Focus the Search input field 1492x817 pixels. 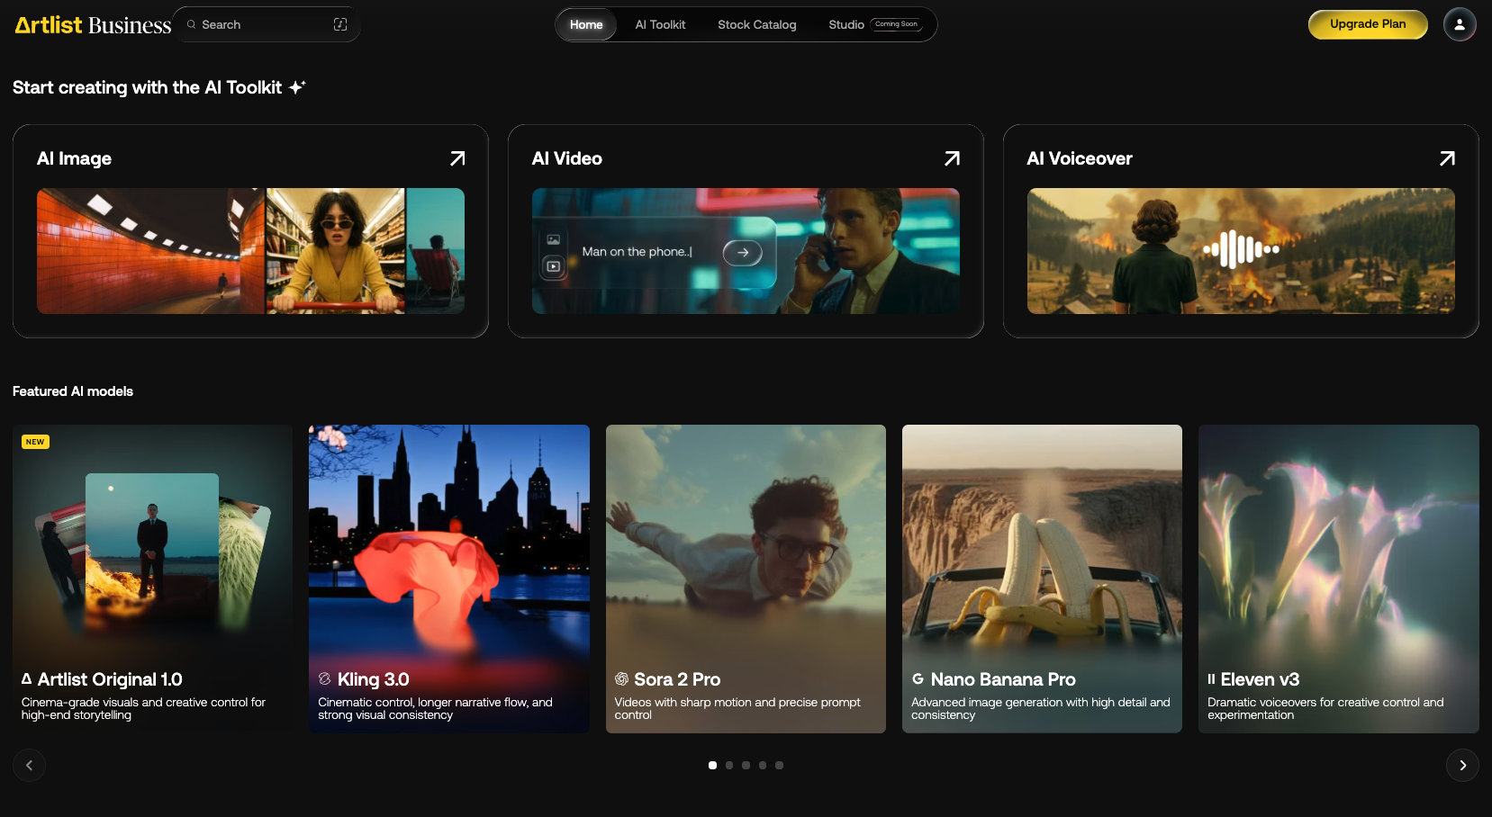[267, 24]
